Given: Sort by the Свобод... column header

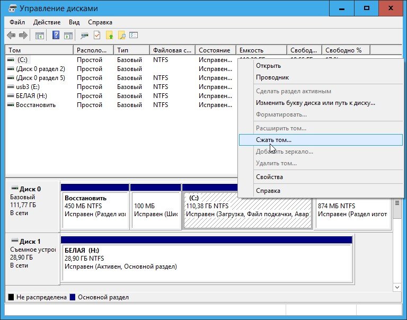Looking at the screenshot, I should coord(305,50).
